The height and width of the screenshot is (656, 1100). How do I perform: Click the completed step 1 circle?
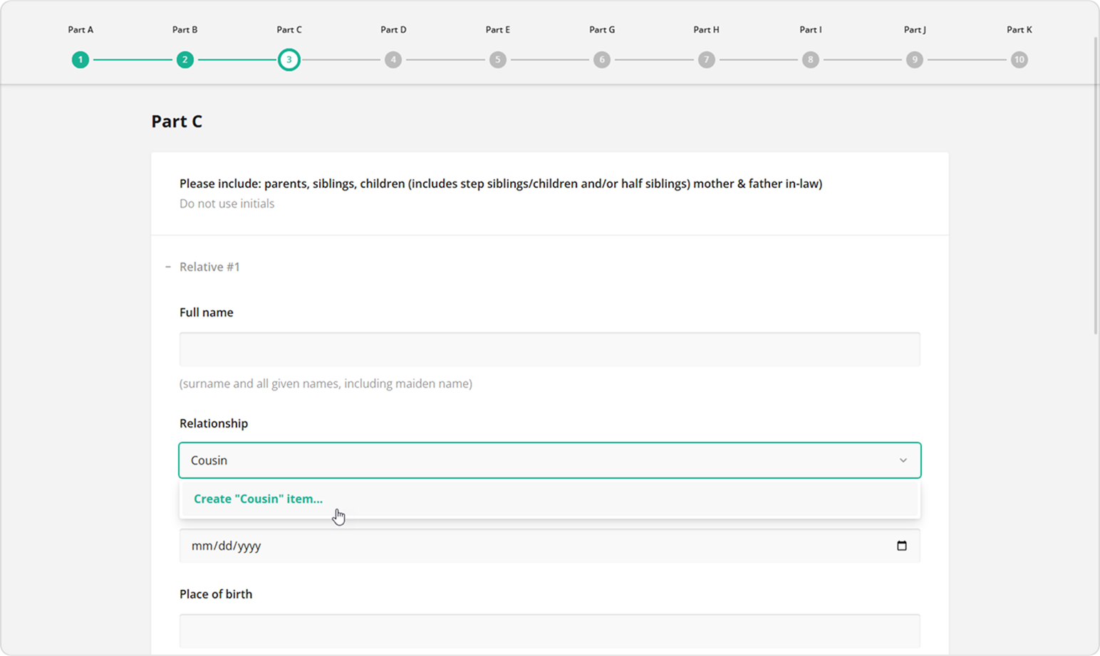(x=81, y=60)
